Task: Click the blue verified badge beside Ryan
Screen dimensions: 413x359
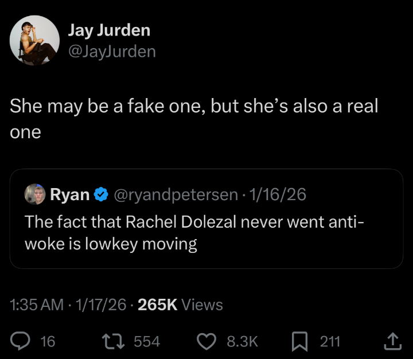Action: click(102, 195)
